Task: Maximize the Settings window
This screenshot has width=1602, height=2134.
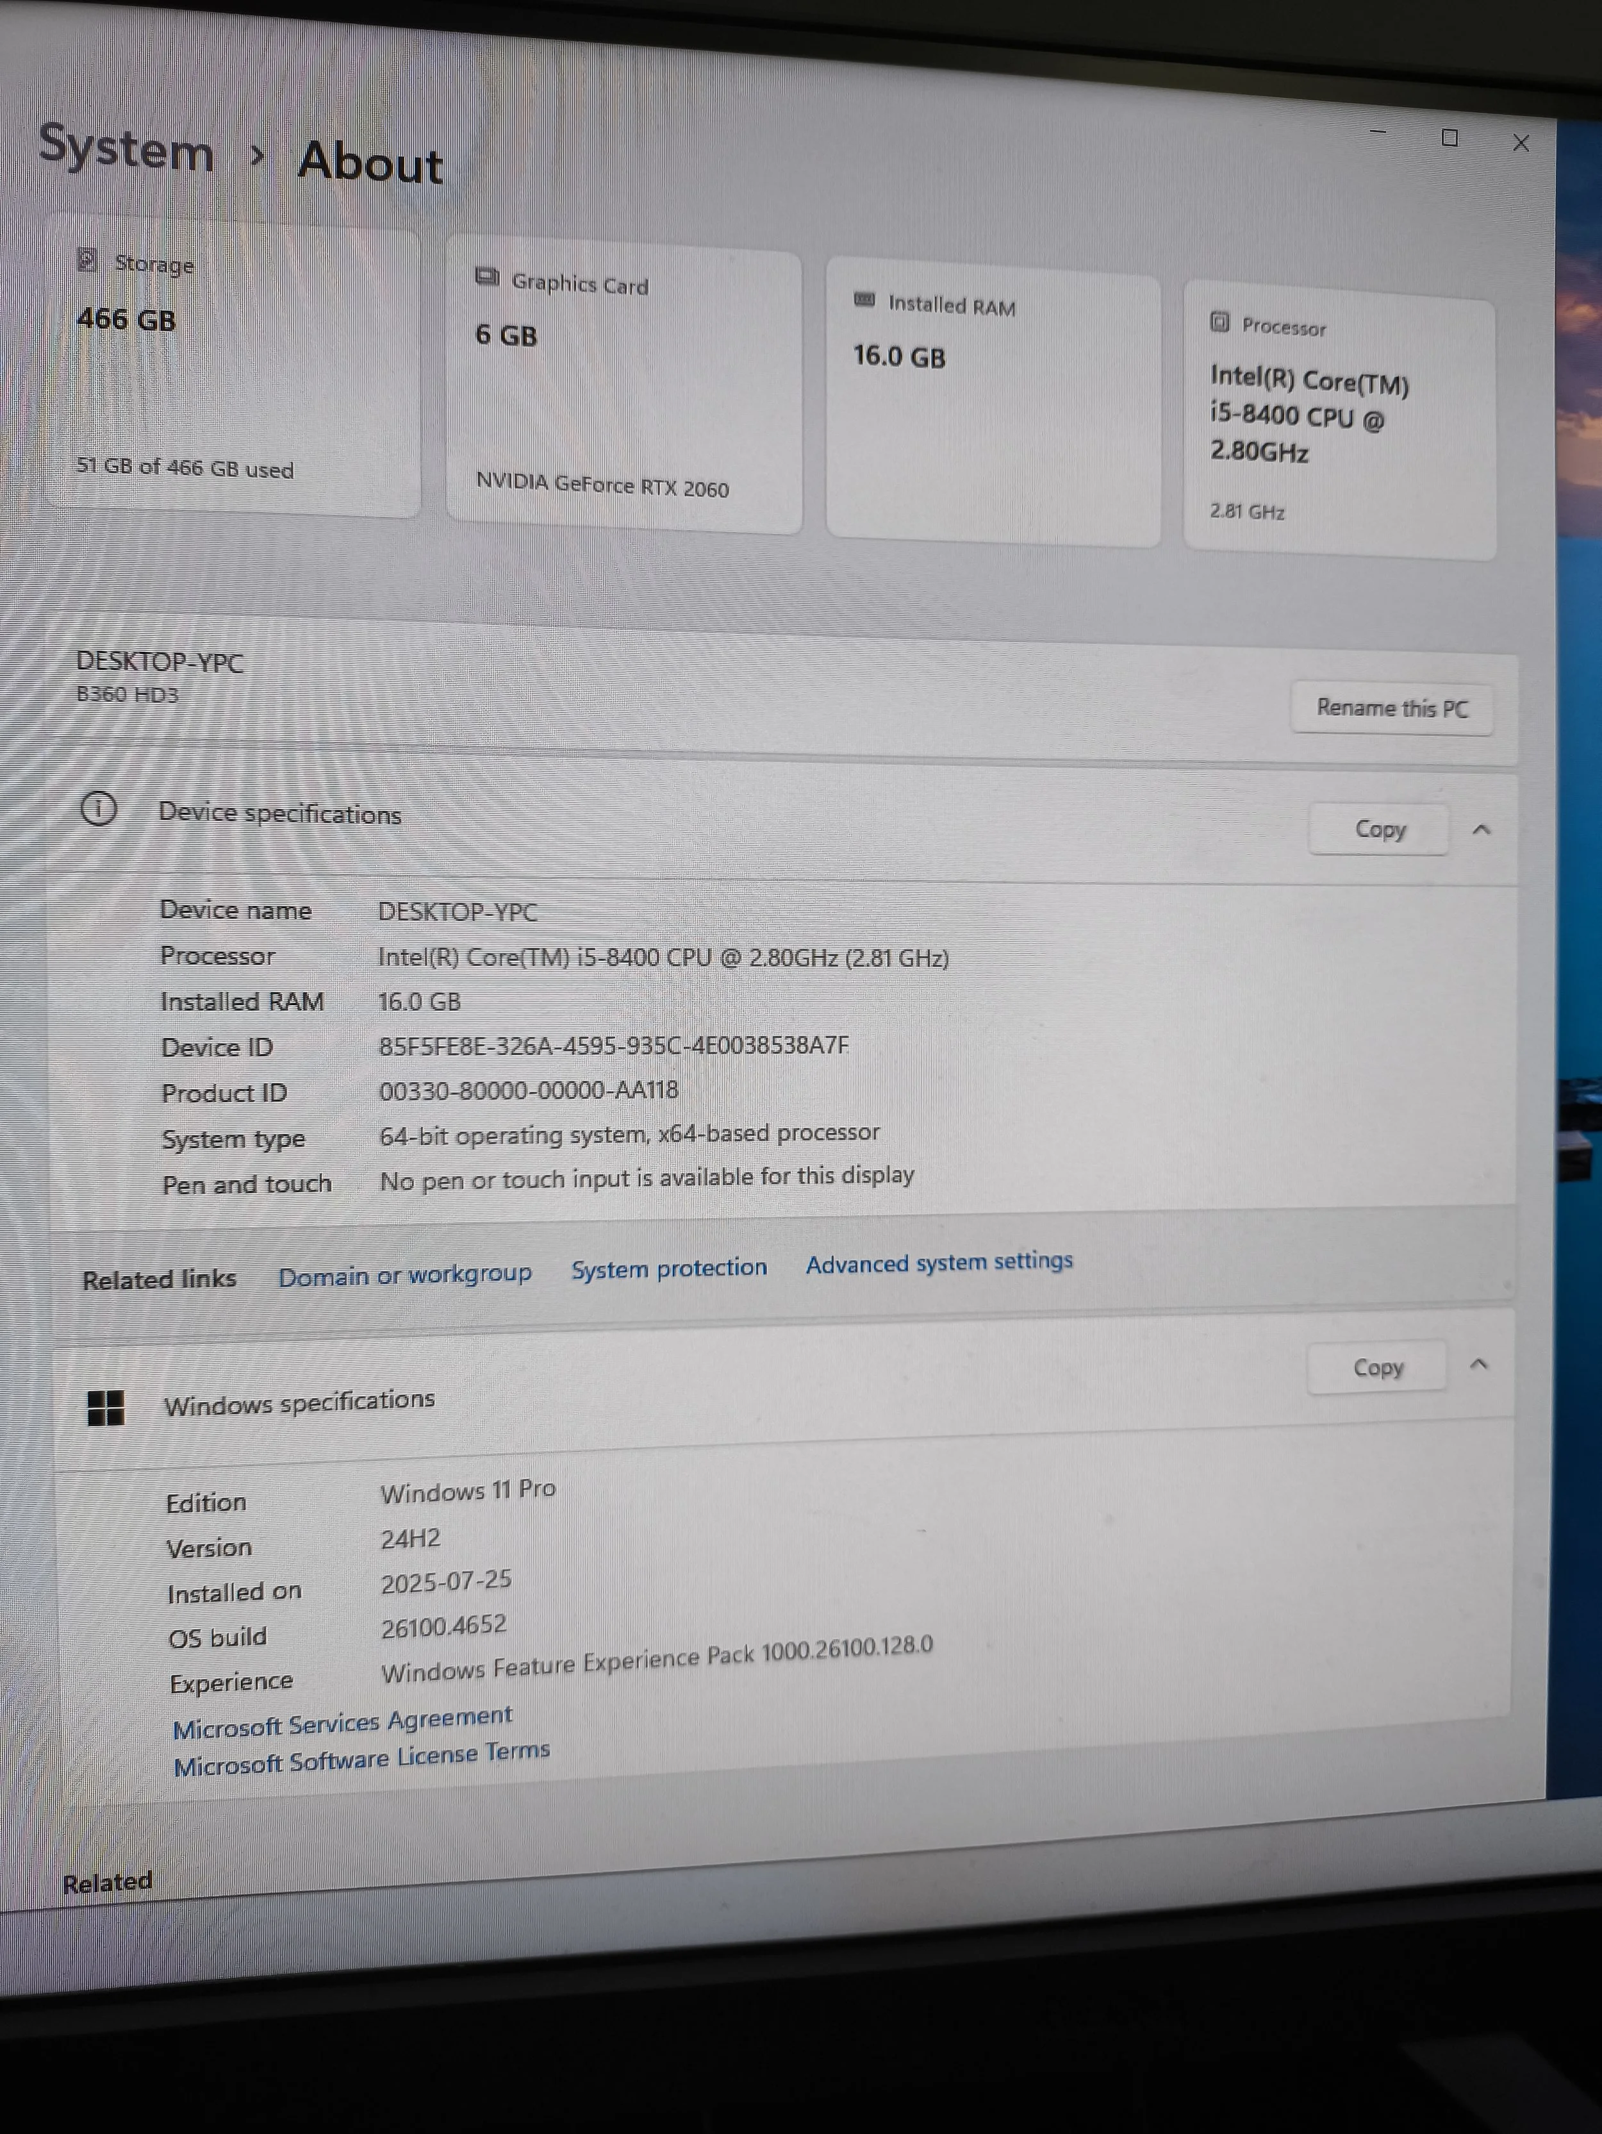Action: pyautogui.click(x=1449, y=138)
